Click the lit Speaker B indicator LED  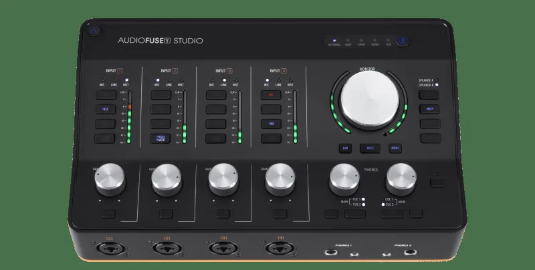point(437,85)
